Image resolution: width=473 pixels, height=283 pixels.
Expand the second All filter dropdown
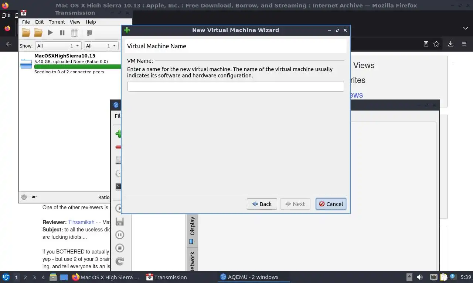pos(101,46)
